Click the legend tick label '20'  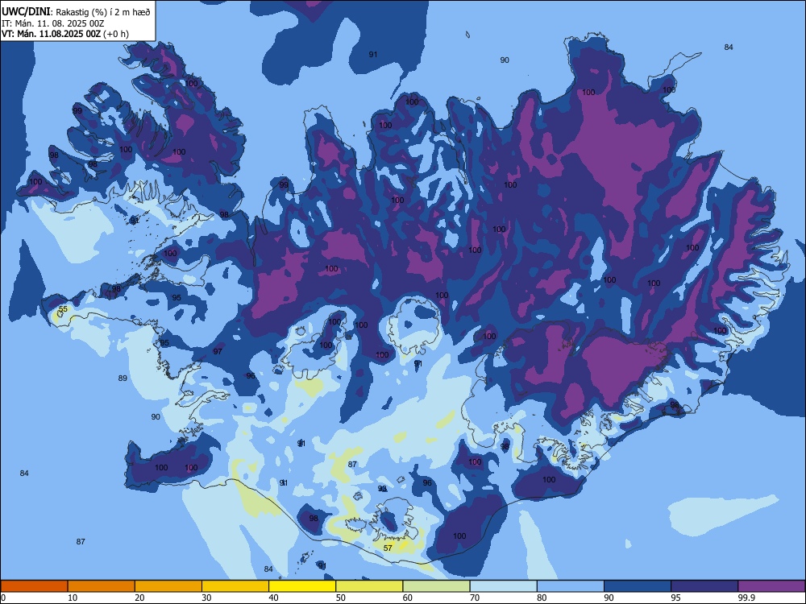click(139, 598)
